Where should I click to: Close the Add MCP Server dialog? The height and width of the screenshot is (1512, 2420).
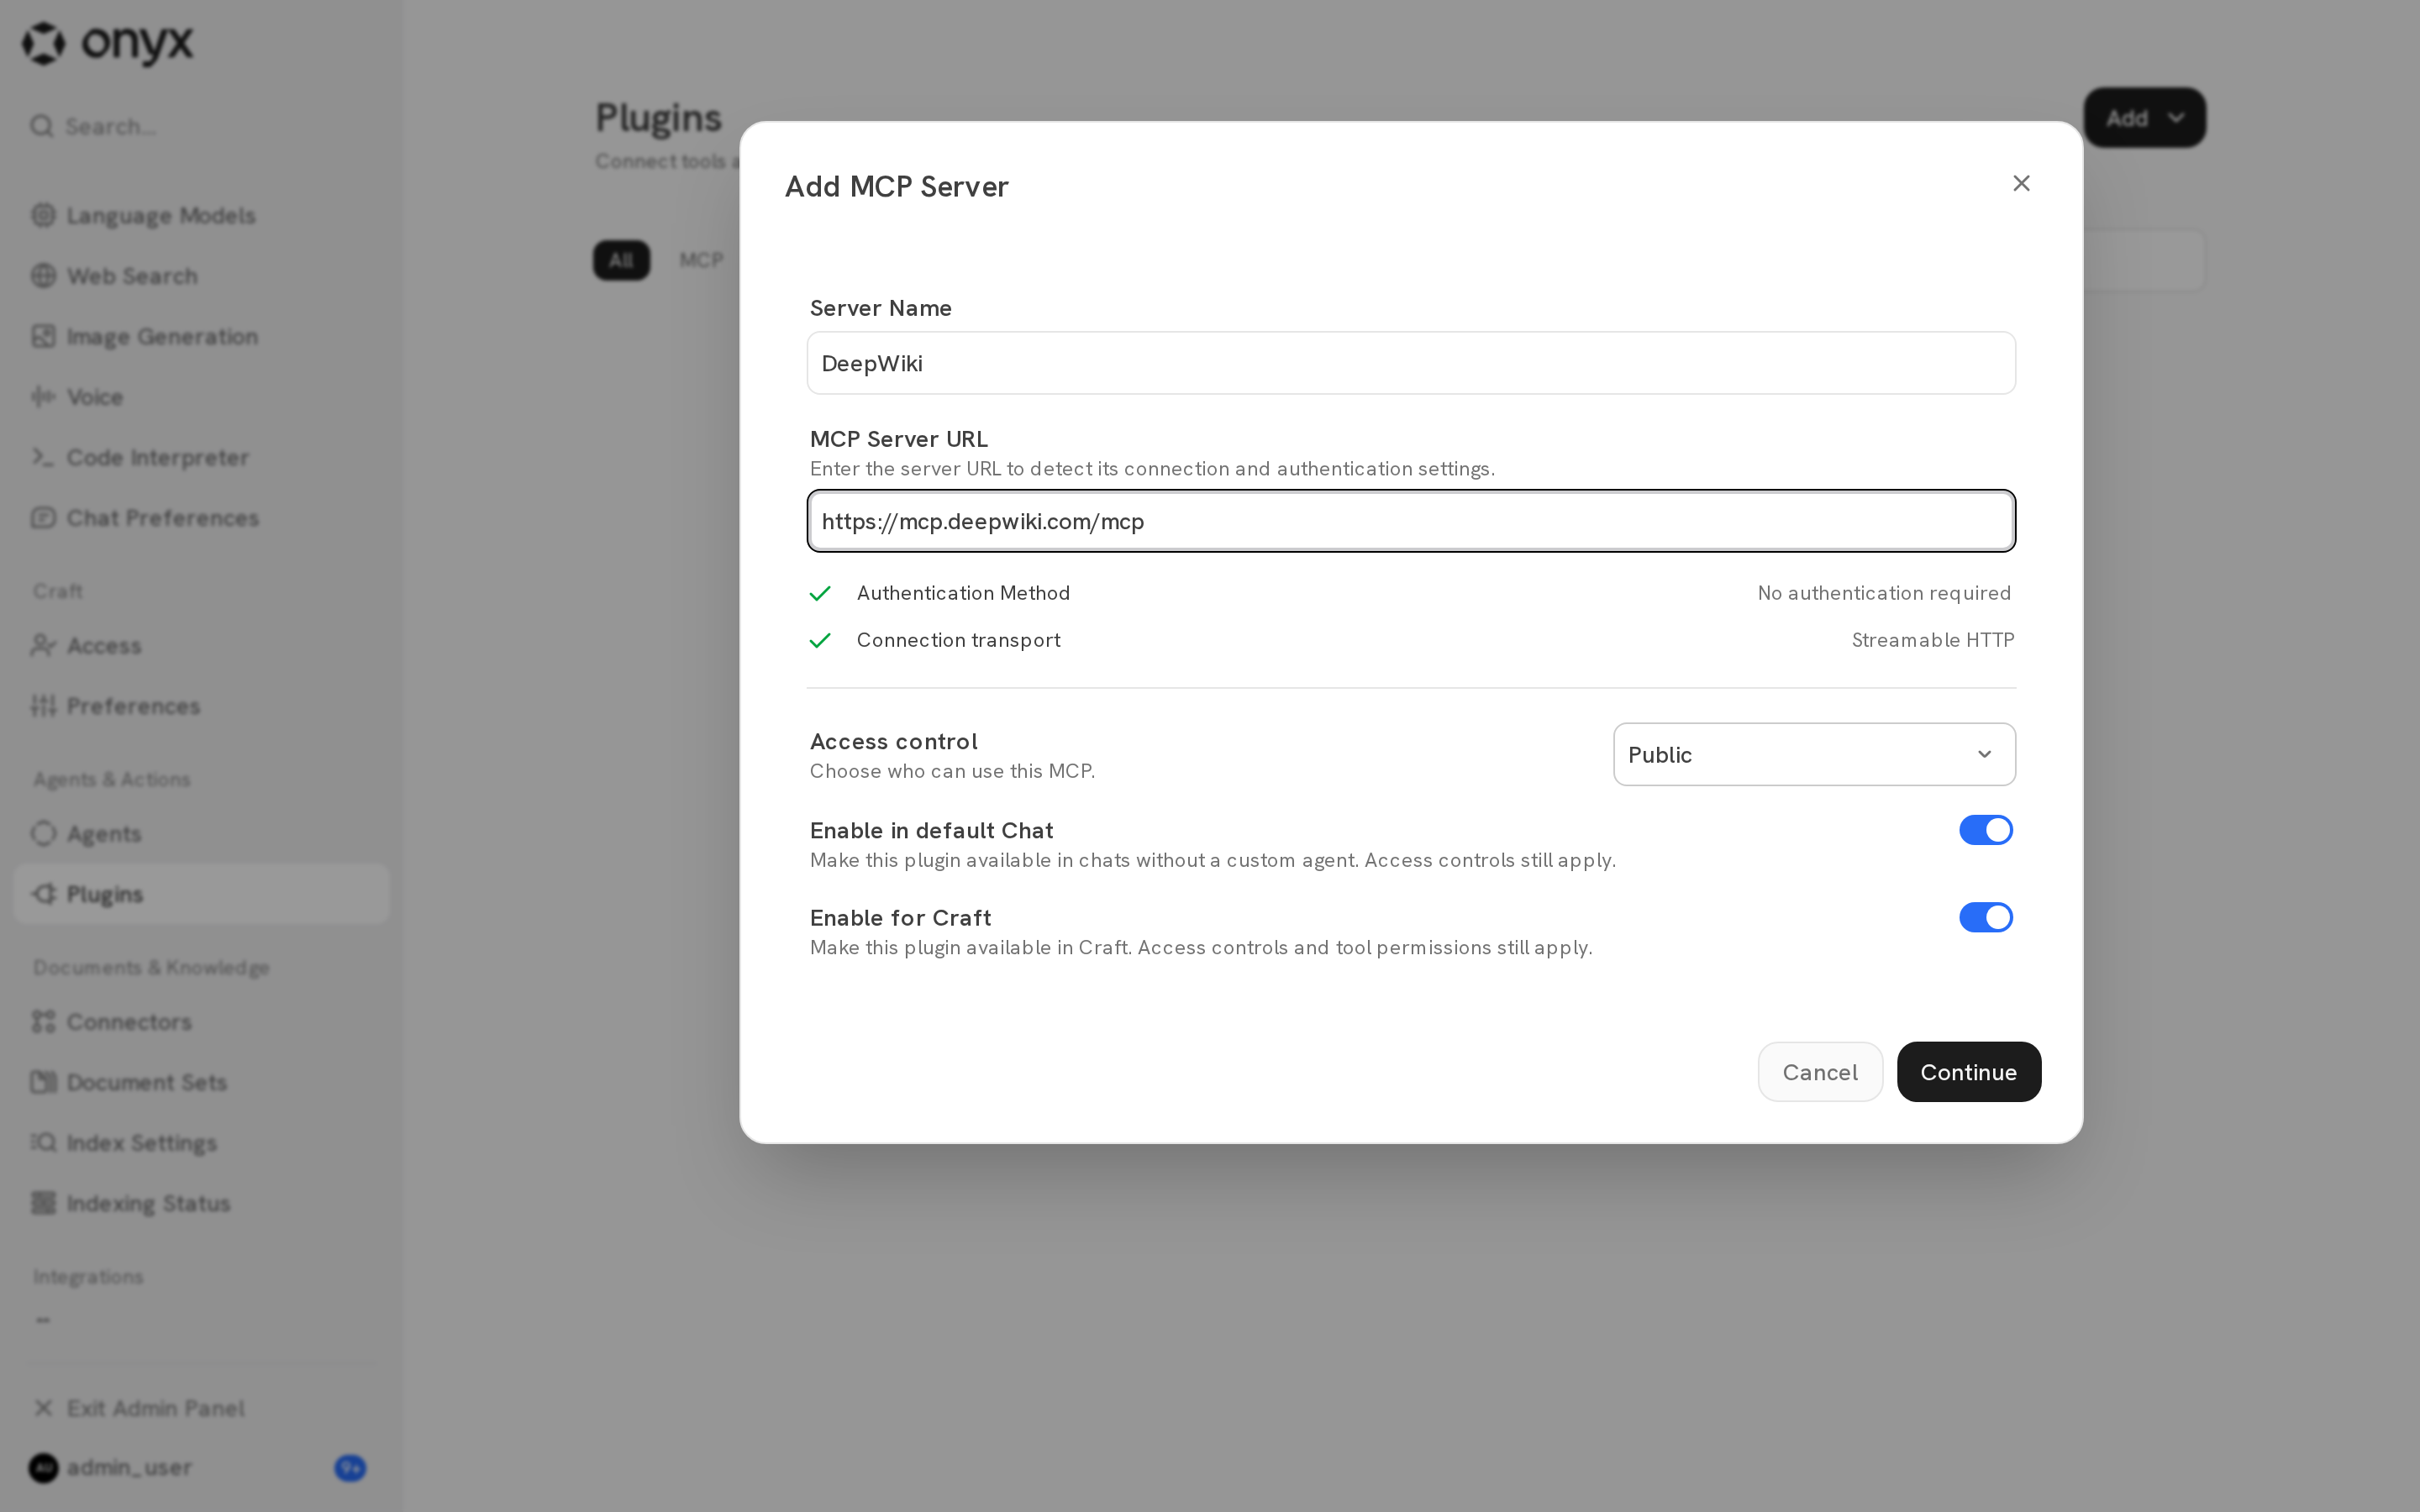tap(2021, 183)
